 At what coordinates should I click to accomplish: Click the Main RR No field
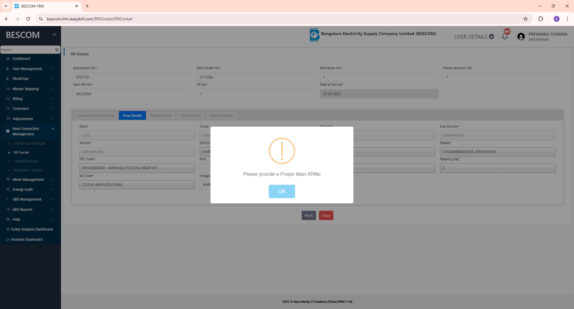click(132, 94)
